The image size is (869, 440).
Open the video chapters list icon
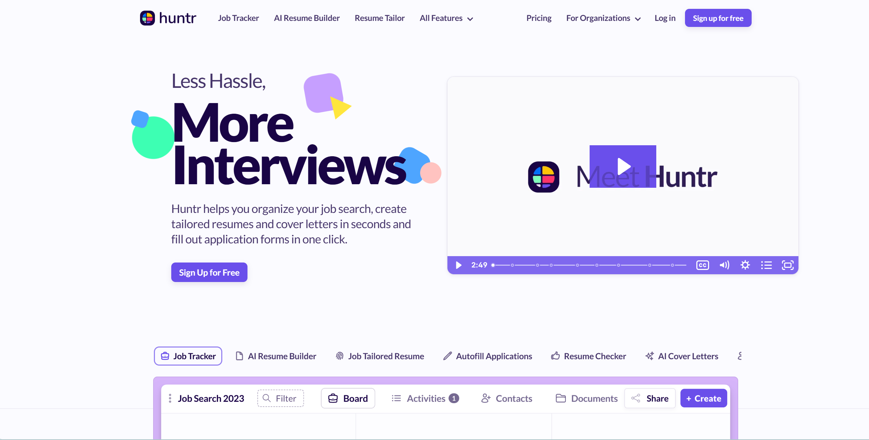point(767,265)
